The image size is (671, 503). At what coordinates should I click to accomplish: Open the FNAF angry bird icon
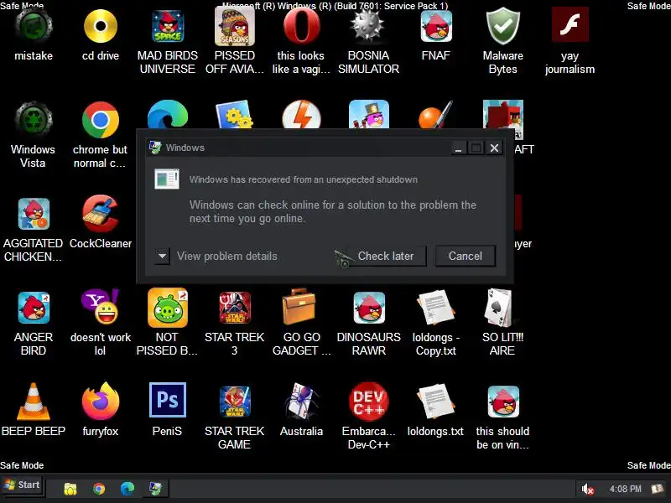pos(435,27)
